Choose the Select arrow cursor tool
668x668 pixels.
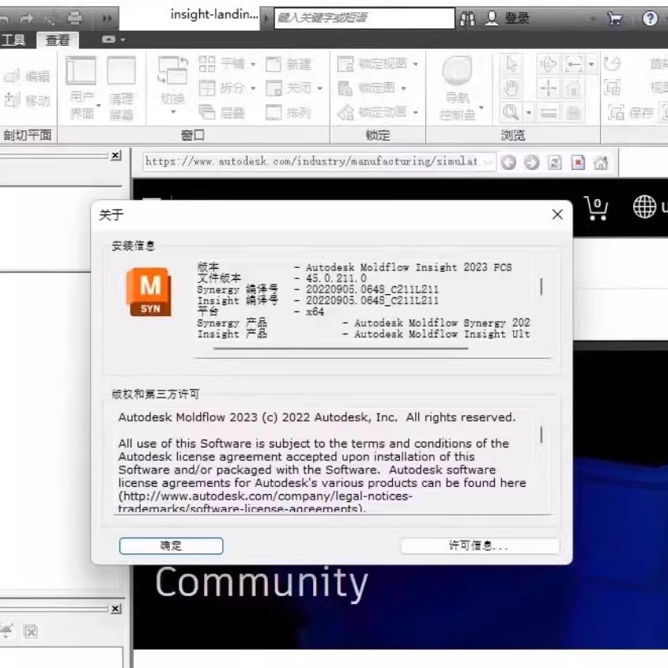click(x=511, y=64)
